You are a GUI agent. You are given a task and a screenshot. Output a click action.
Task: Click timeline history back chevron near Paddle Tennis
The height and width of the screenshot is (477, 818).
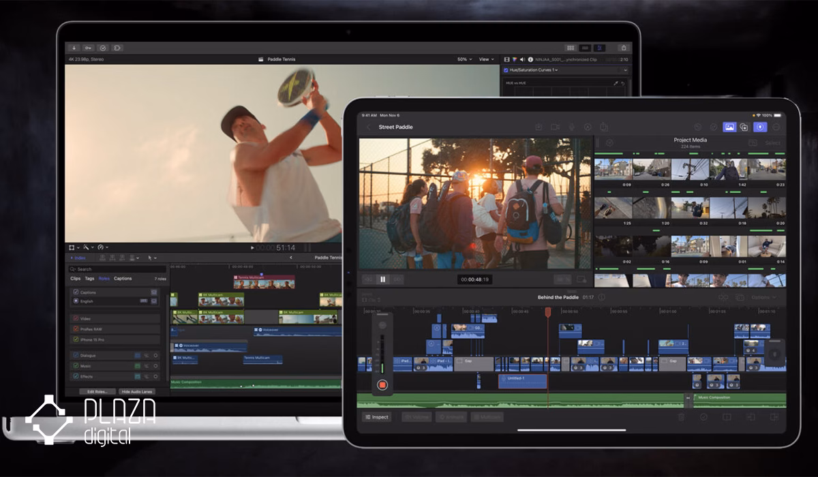pyautogui.click(x=291, y=258)
